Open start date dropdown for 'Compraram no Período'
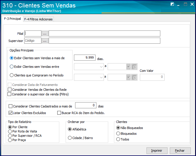This screenshot has width=196, height=156. pos(101,77)
